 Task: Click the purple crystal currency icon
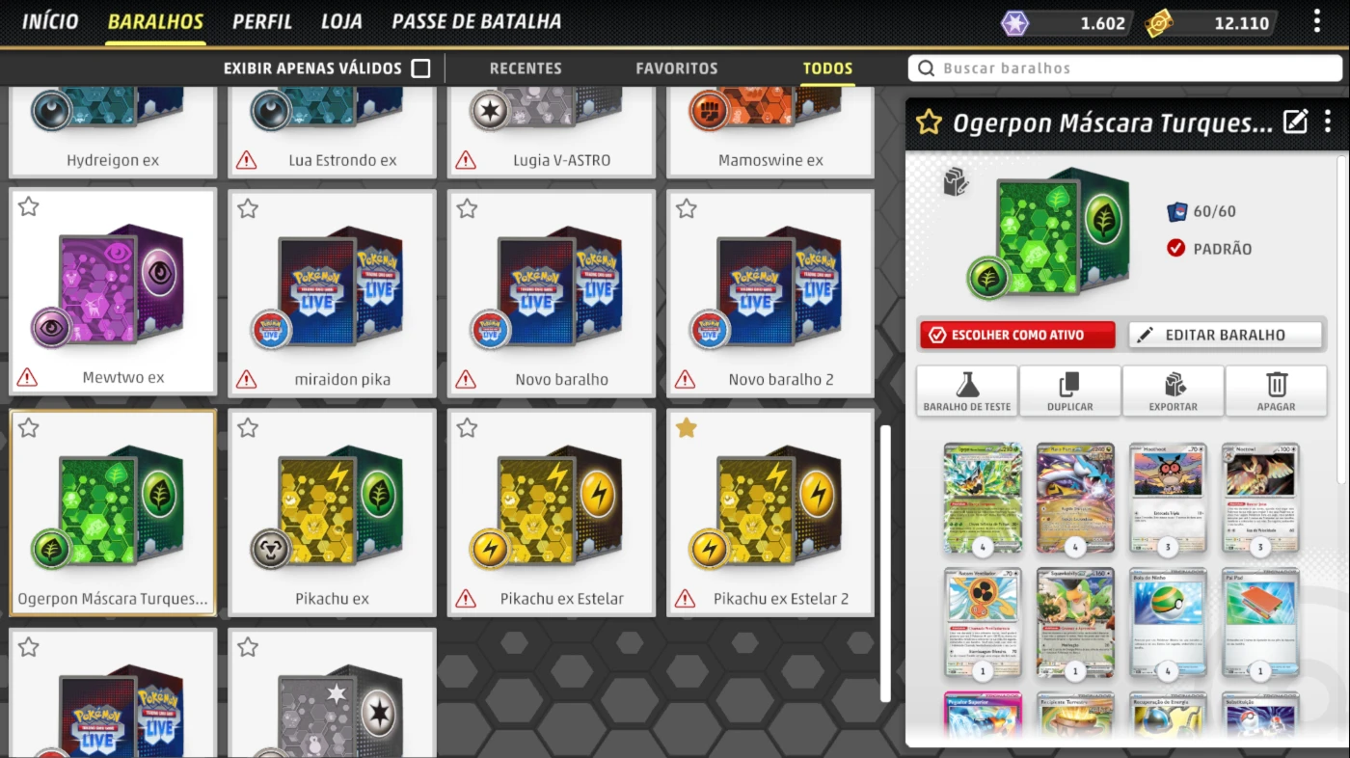(1014, 23)
